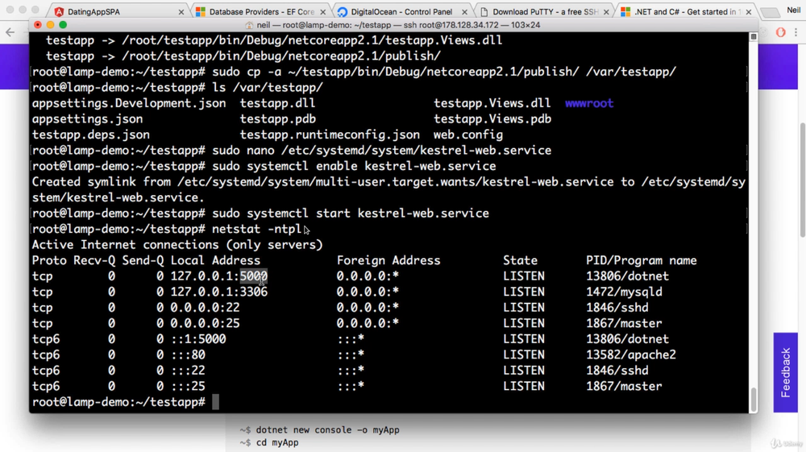Click the DigitalOcean favicon on its tab
Screen dimensions: 806x452
pyautogui.click(x=343, y=11)
